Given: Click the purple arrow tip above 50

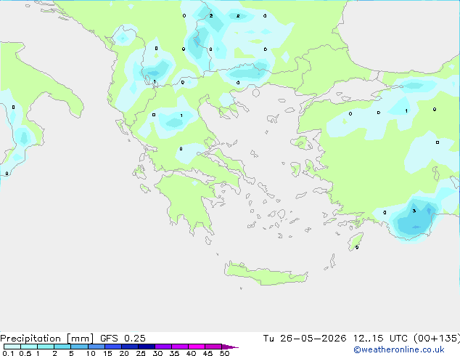Looking at the screenshot, I should 230,347.
